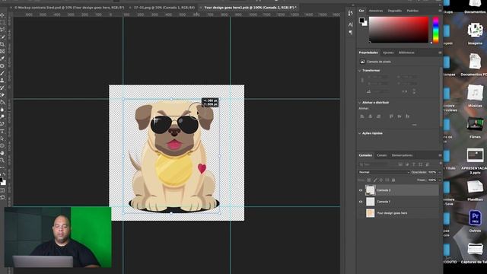Open the Padrões panel tab
This screenshot has height=274, width=487.
click(x=412, y=11)
